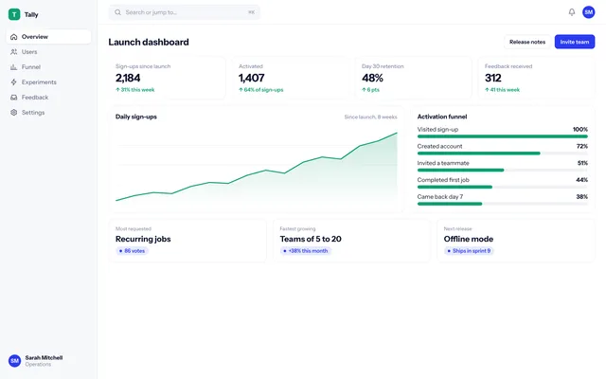
Task: Click the Daily sign-ups chart title
Action: click(x=136, y=117)
